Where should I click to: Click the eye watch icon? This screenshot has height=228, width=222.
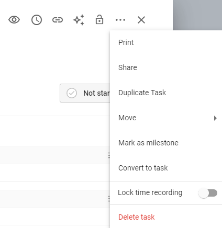(x=14, y=20)
